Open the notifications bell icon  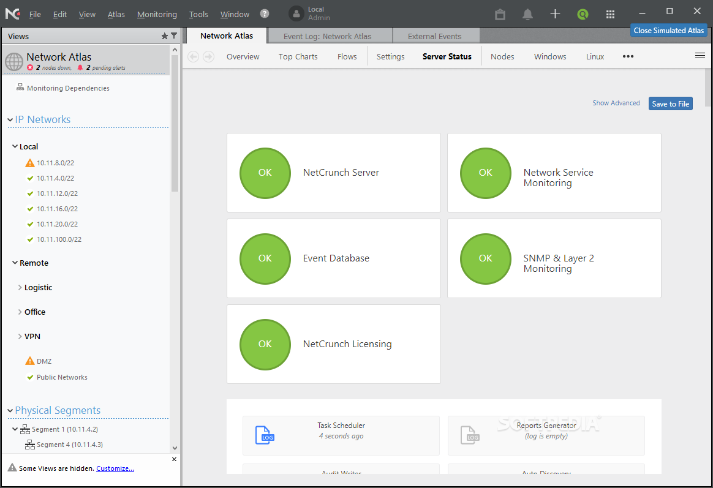(527, 14)
